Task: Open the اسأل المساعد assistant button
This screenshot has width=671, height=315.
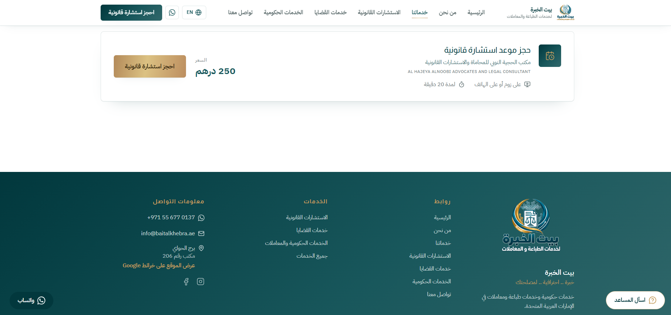Action: click(635, 300)
